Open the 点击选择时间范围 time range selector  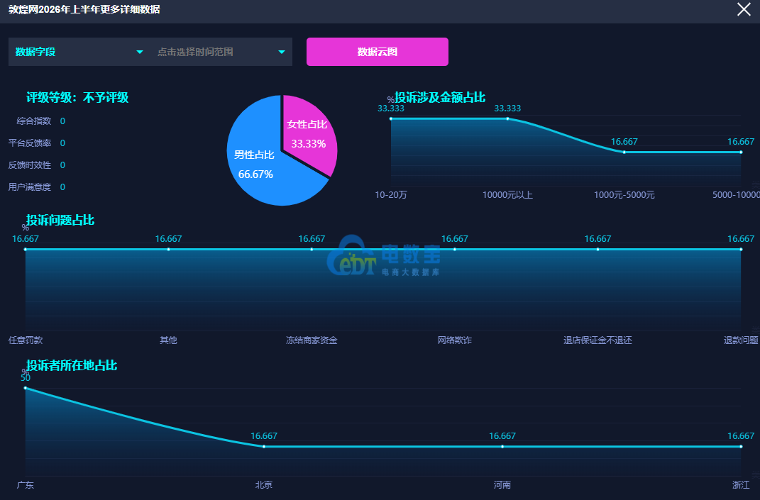pos(221,52)
